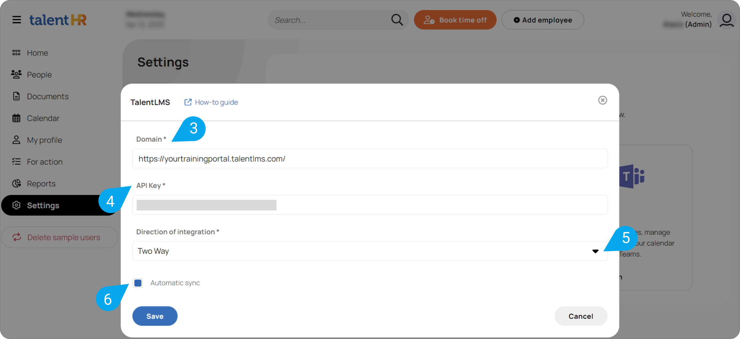Click the TalentHR logo
Viewport: 740px width, 339px height.
(58, 20)
